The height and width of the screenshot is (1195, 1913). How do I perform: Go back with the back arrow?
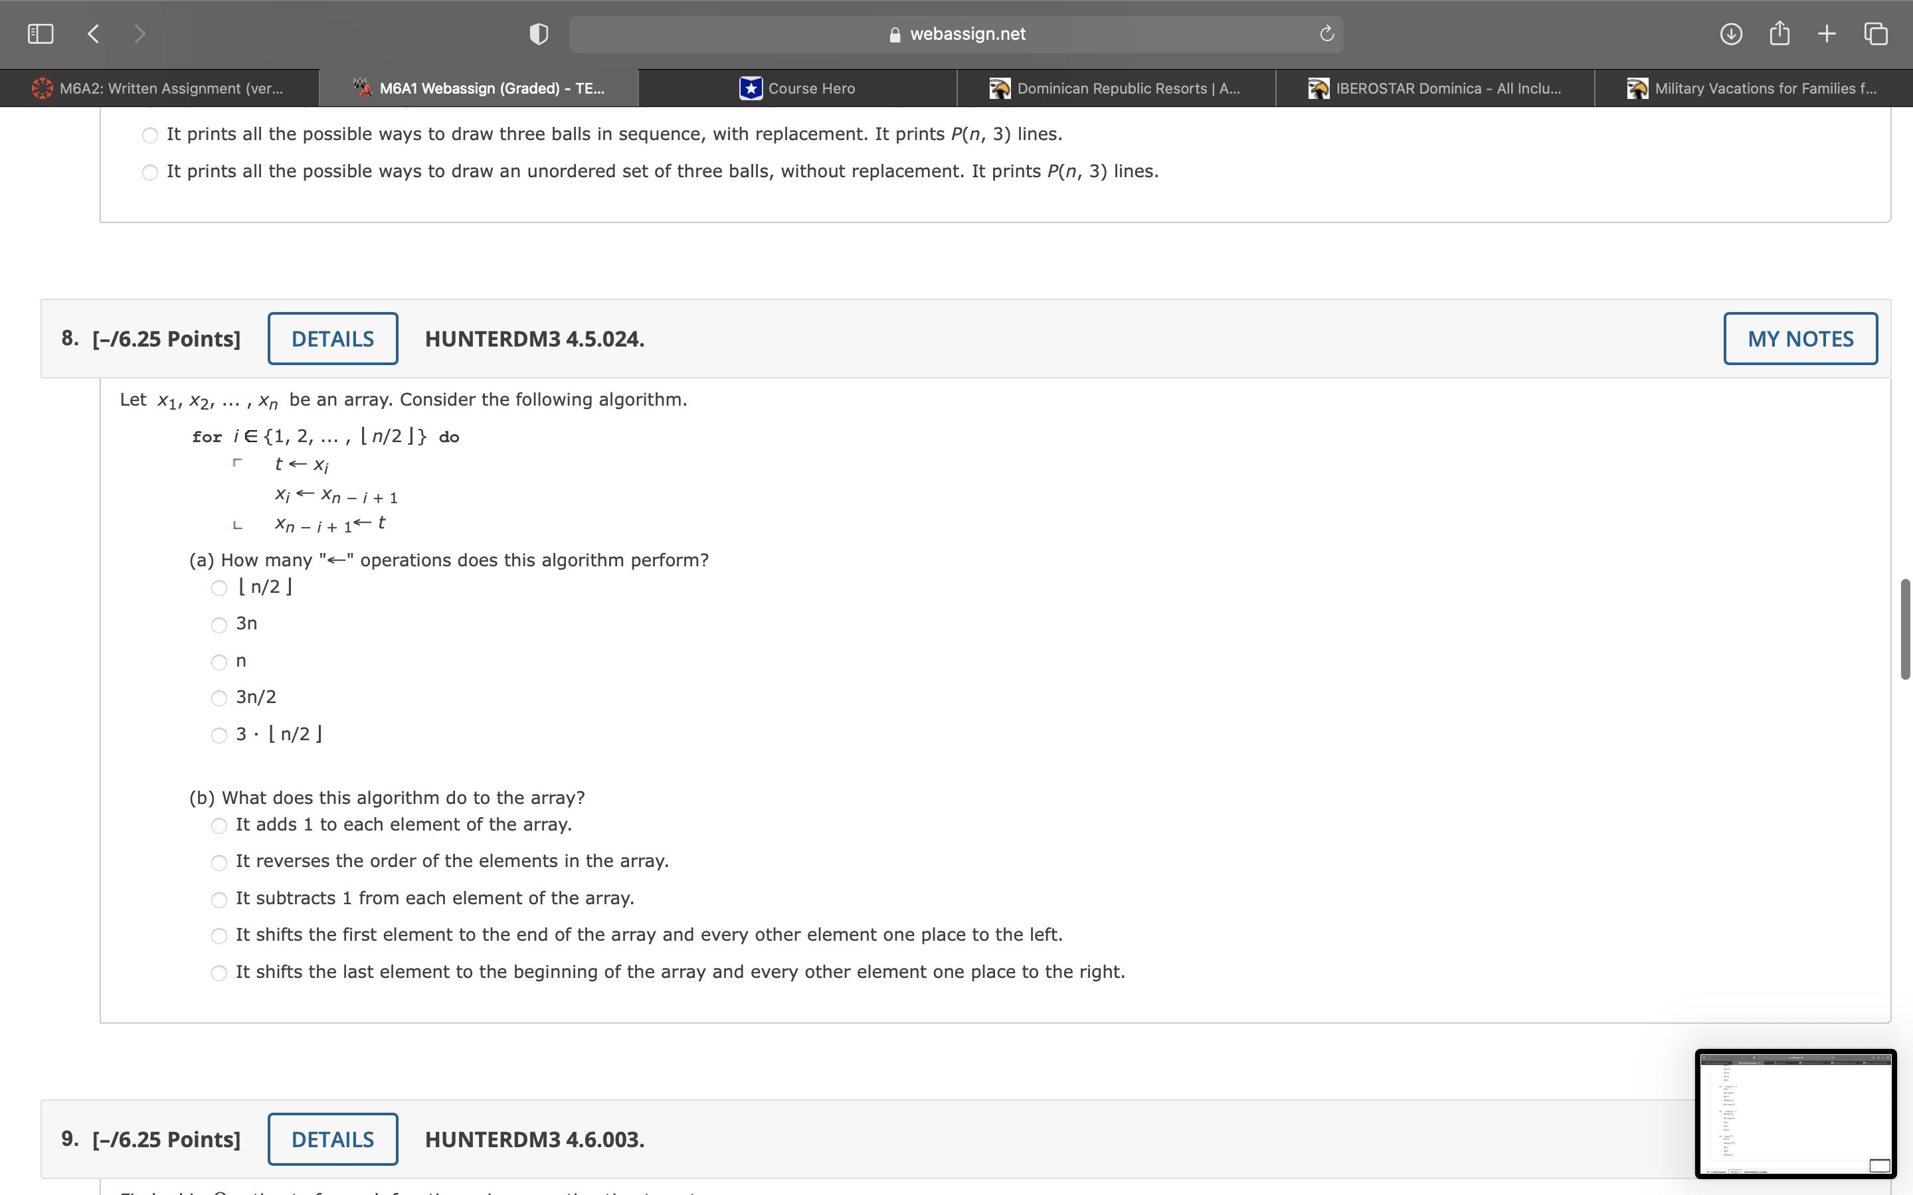click(93, 34)
